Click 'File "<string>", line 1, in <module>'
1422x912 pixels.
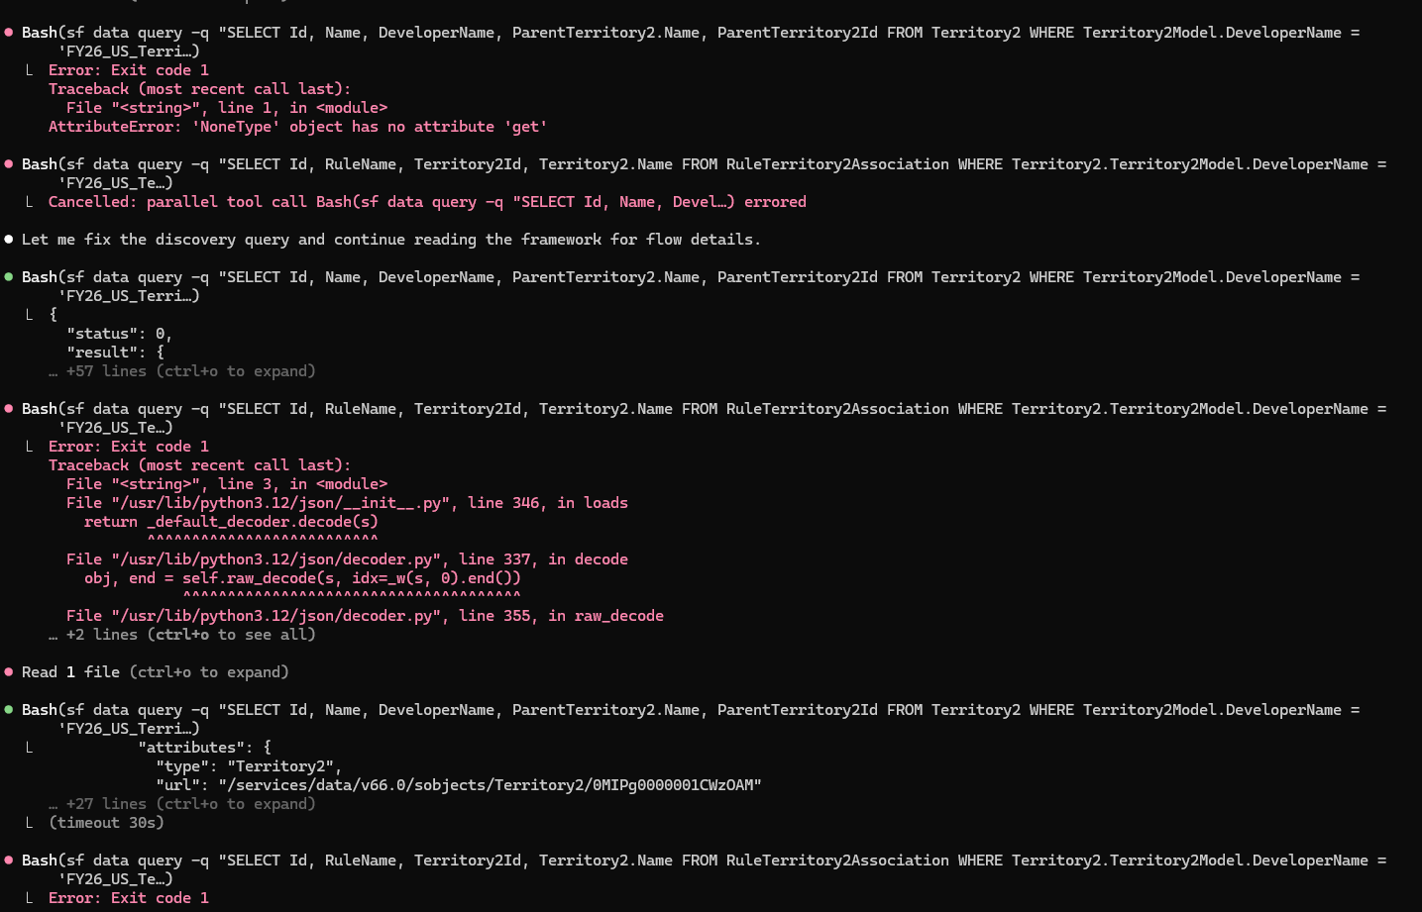click(227, 108)
